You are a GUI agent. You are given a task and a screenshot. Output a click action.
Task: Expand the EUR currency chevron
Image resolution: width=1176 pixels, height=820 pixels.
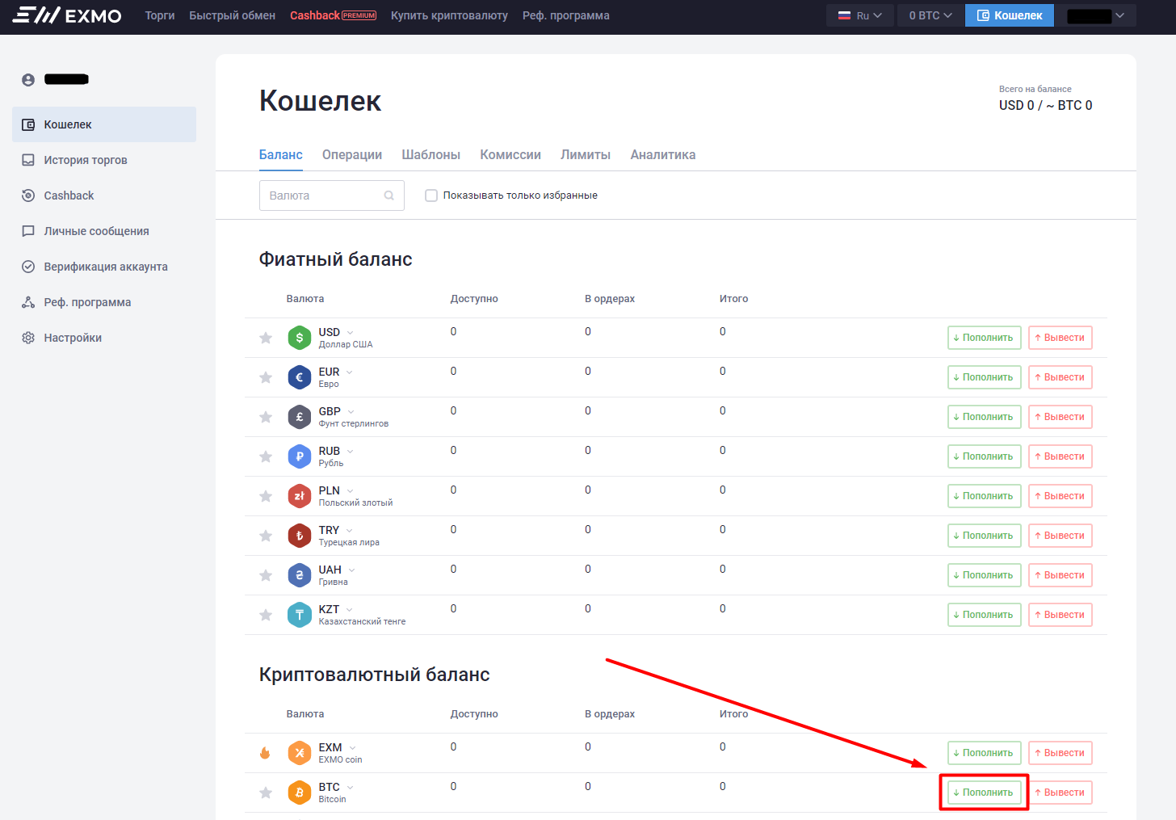[x=350, y=372]
